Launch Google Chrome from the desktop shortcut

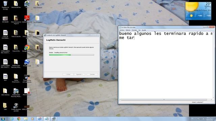[27, 48]
